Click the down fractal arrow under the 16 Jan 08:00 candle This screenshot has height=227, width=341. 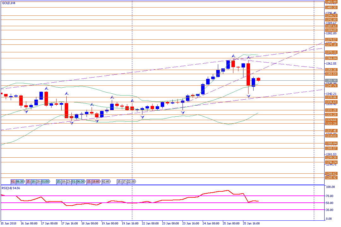(x=26, y=112)
